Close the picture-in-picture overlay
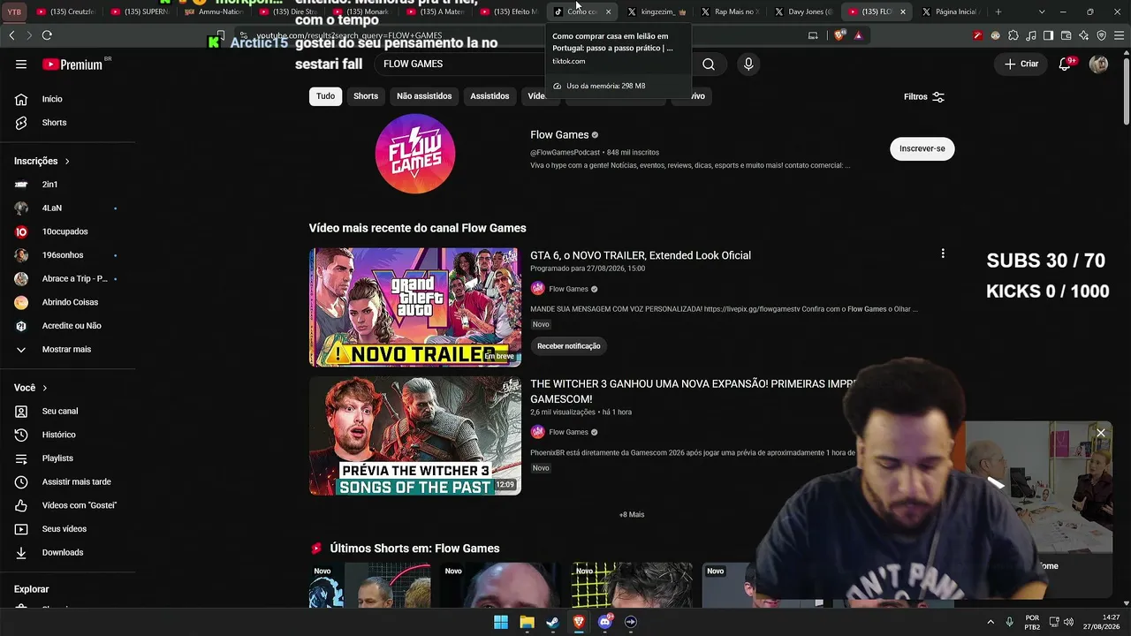 [1101, 433]
